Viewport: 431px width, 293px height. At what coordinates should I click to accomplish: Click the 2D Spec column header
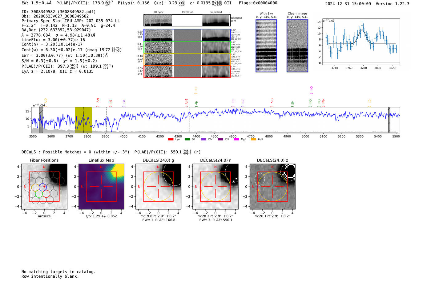coord(159,12)
